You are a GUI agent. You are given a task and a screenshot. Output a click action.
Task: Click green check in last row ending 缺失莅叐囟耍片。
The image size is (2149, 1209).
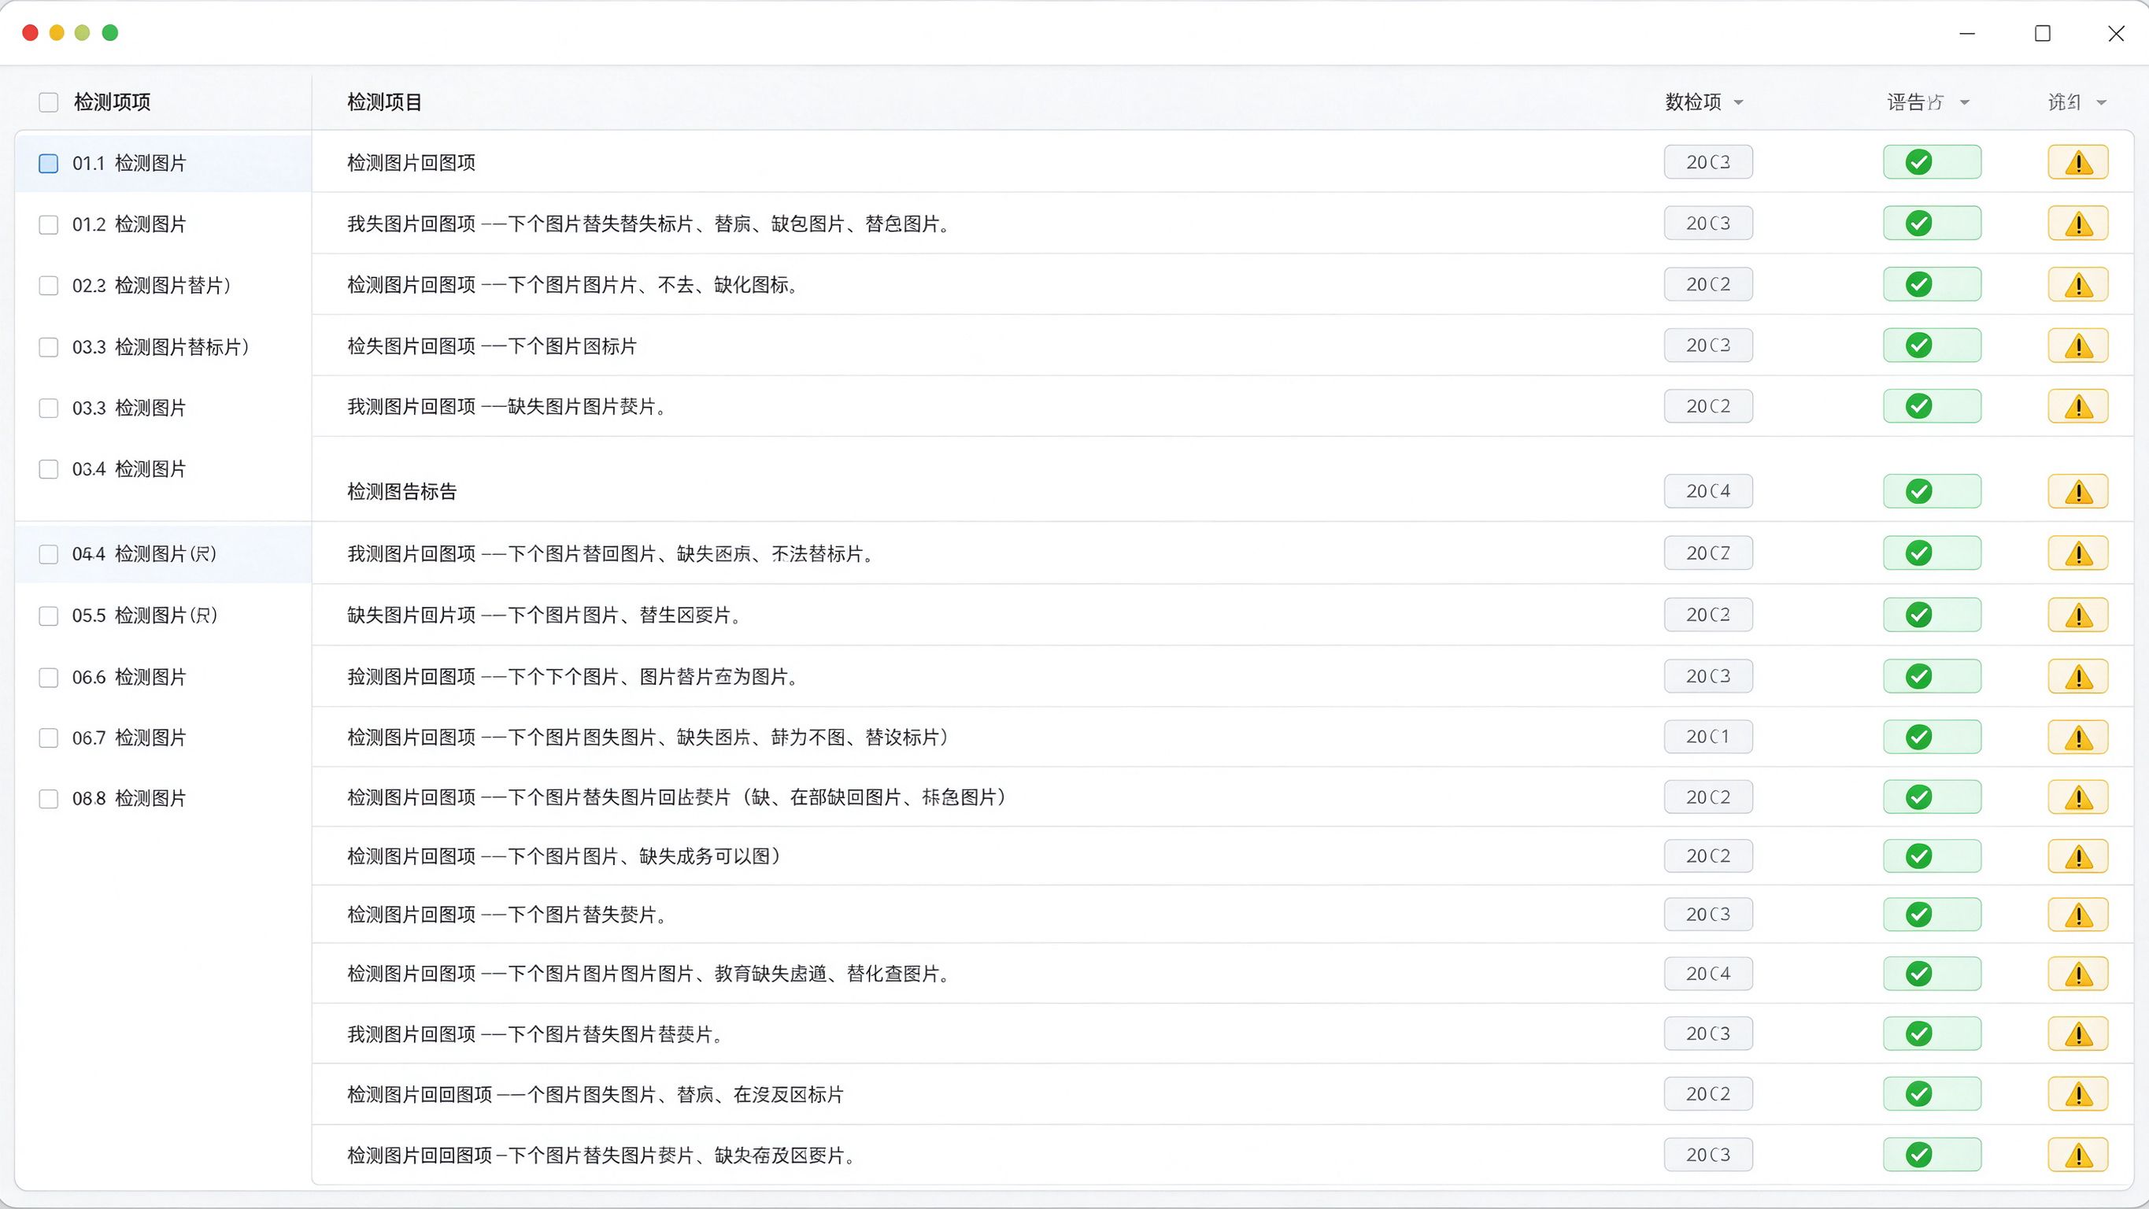(x=1919, y=1155)
